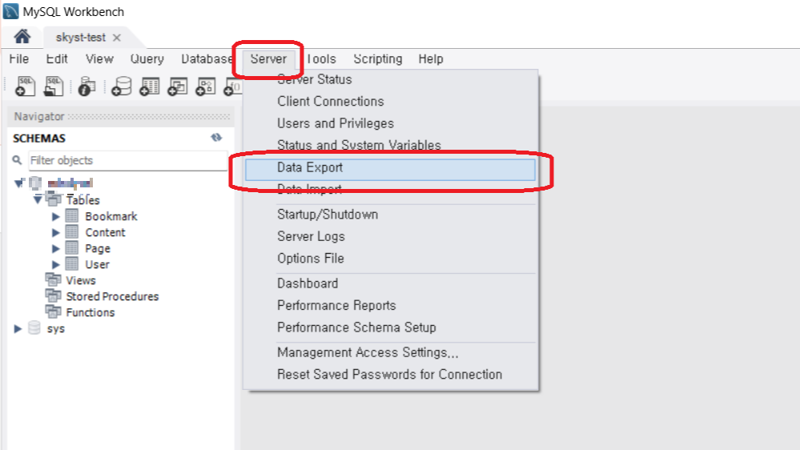This screenshot has width=800, height=450.
Task: Collapse the blurred schema node arrow
Action: point(19,183)
